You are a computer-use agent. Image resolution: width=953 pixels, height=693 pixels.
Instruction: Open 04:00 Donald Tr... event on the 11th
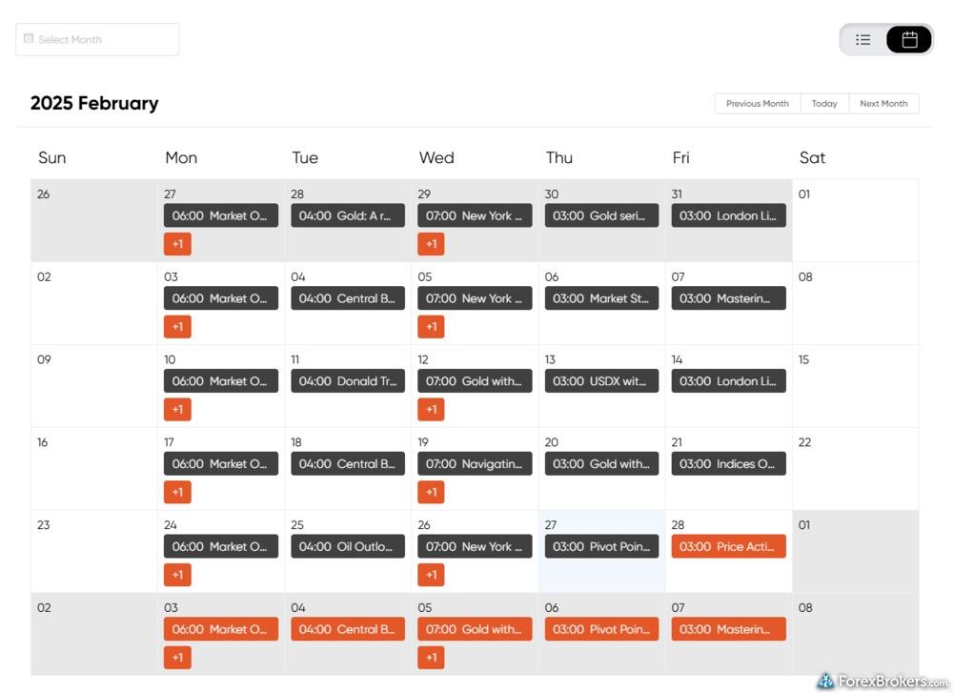[348, 380]
